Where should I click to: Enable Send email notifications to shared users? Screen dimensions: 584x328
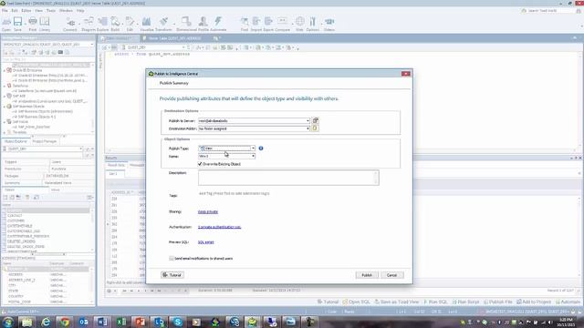point(172,258)
